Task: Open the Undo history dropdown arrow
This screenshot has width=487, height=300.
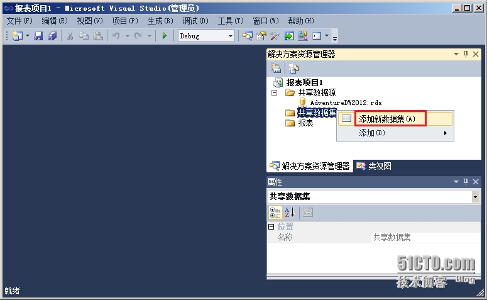Action: point(128,36)
